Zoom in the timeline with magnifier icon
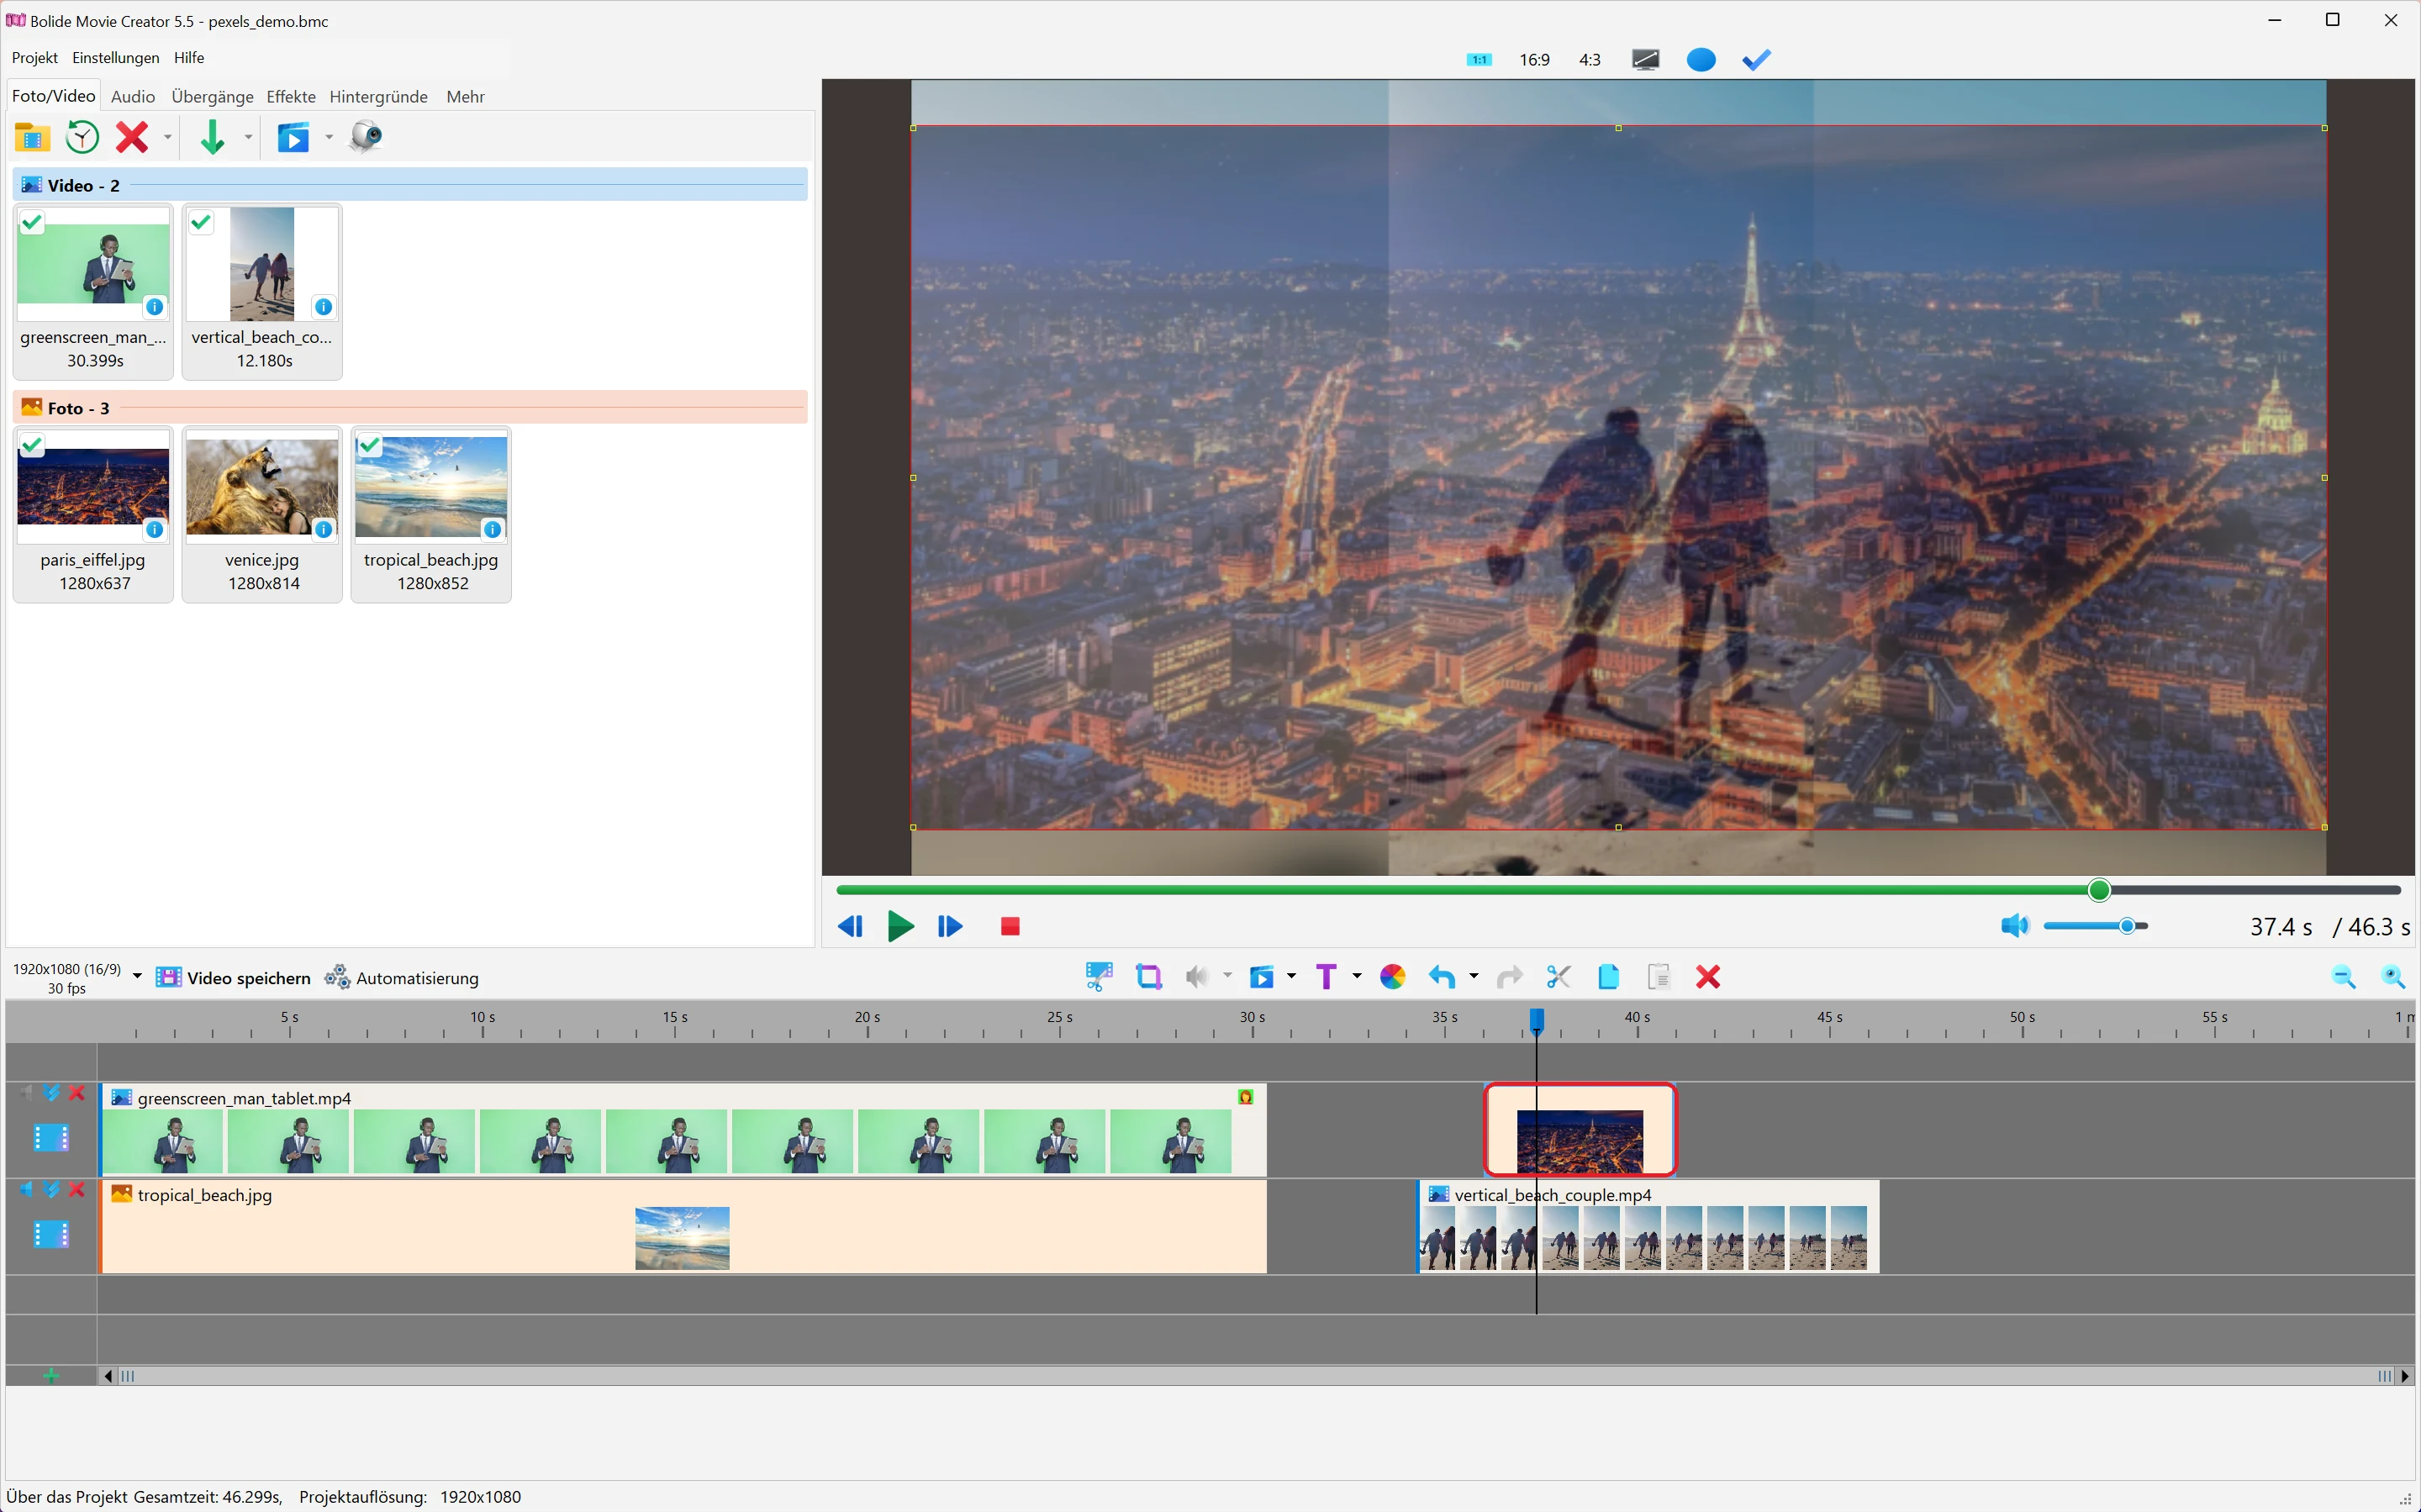 coord(2394,977)
